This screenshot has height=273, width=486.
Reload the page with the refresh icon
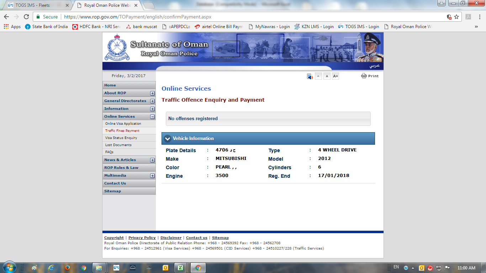tap(26, 17)
